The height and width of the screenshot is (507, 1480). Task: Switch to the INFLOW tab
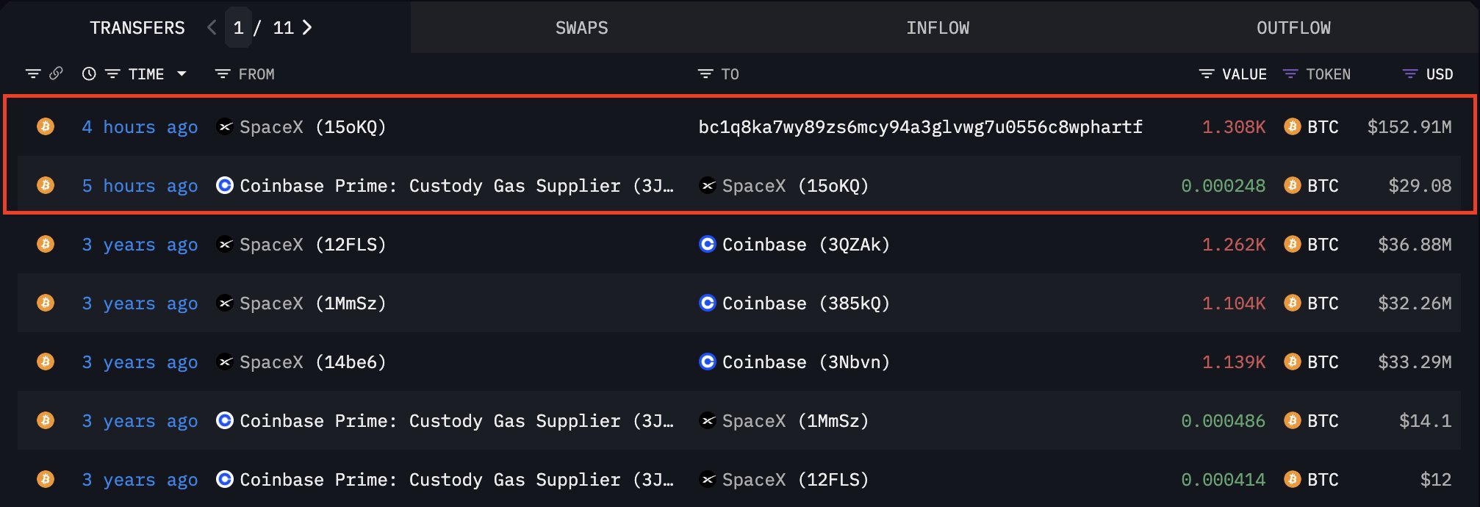click(x=938, y=27)
